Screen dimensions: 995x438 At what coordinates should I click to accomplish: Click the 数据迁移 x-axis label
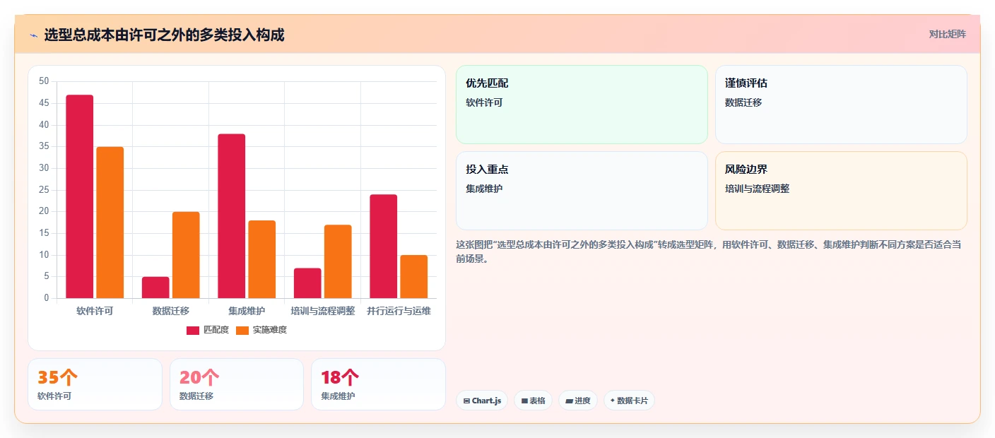[171, 311]
